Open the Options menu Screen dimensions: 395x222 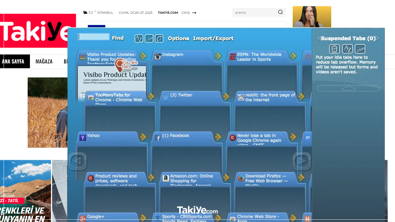coord(178,38)
